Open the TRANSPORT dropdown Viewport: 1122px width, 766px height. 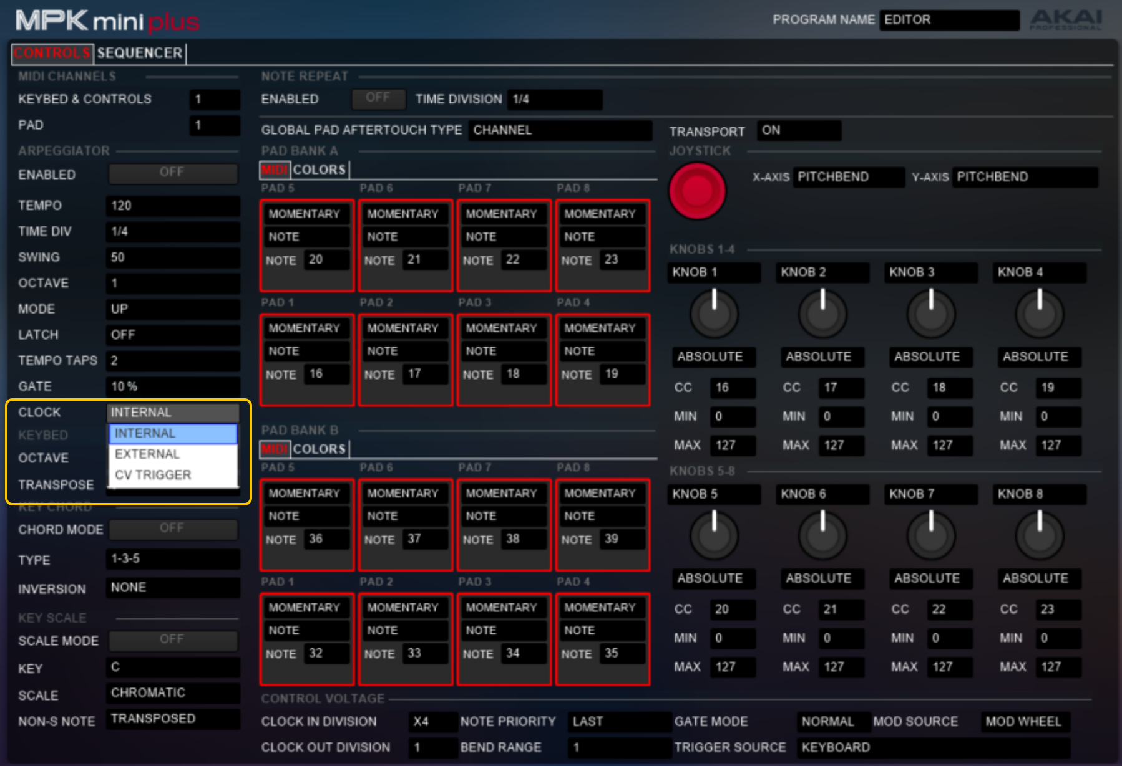(x=799, y=130)
